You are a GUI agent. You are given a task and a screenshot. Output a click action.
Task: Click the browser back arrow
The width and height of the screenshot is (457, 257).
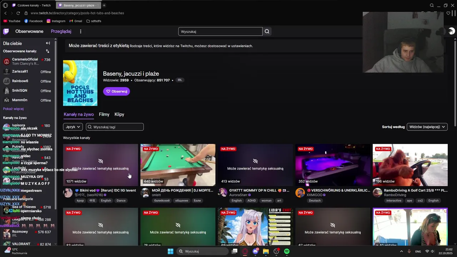[5, 13]
